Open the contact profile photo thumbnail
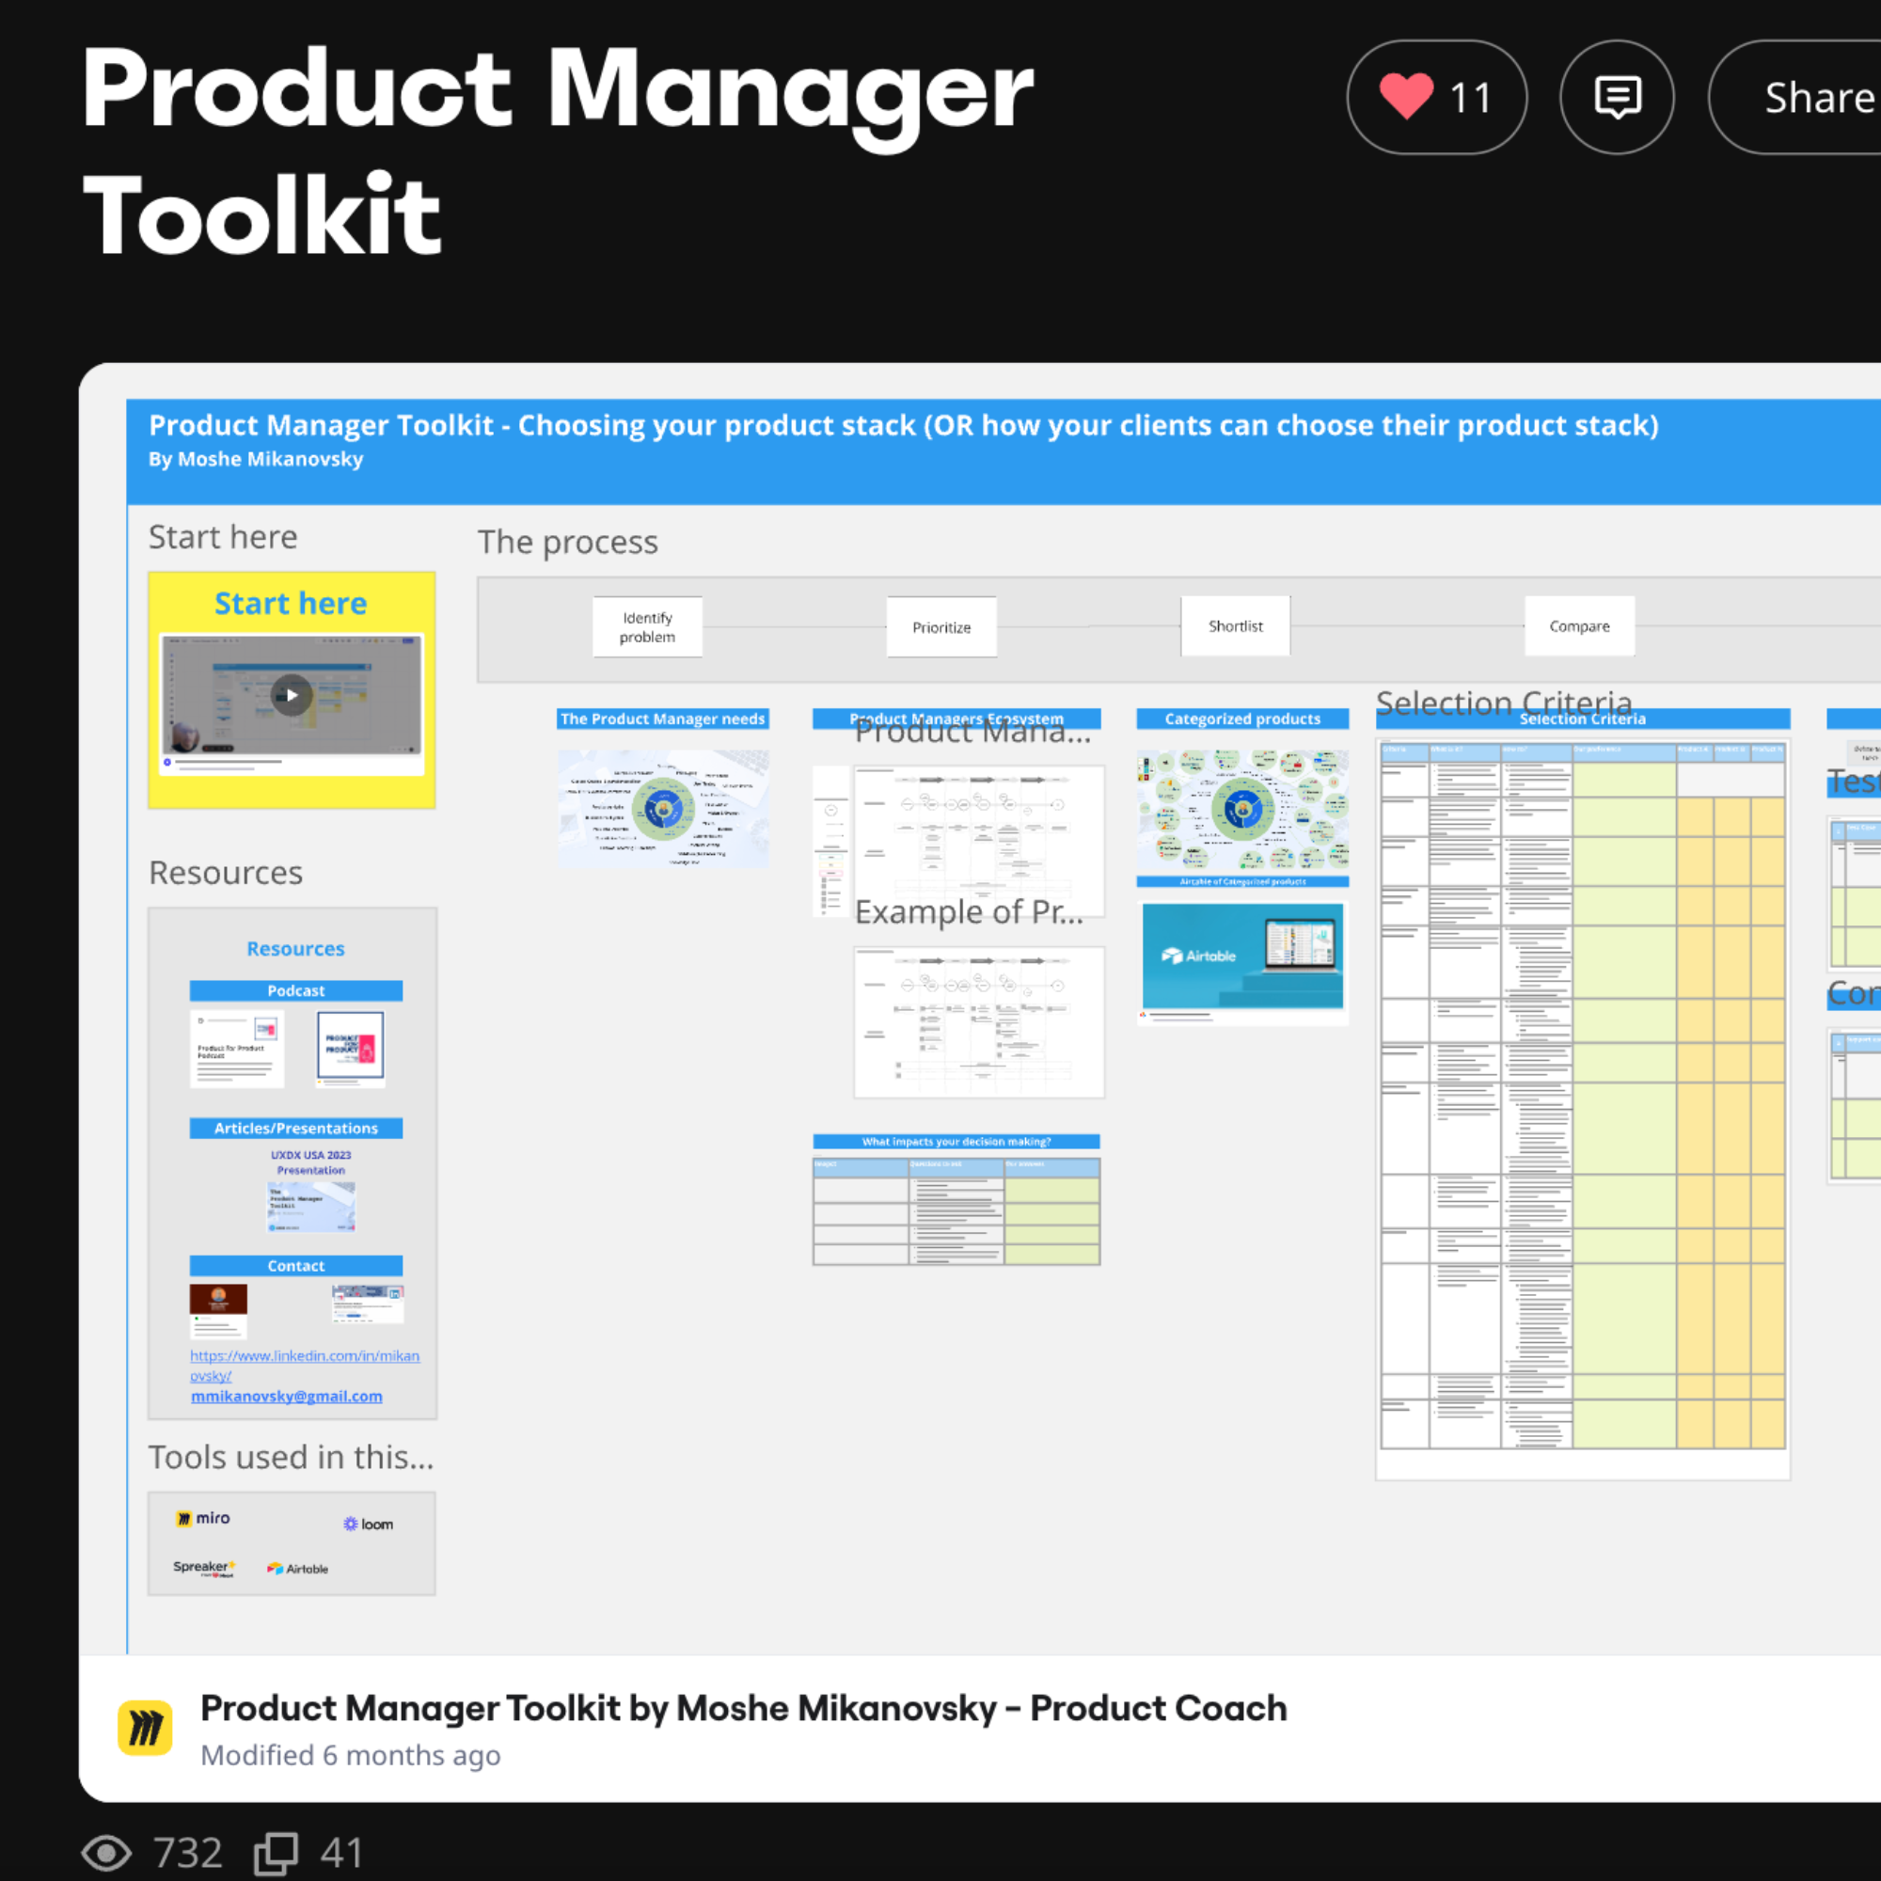This screenshot has height=1881, width=1881. (x=218, y=1310)
